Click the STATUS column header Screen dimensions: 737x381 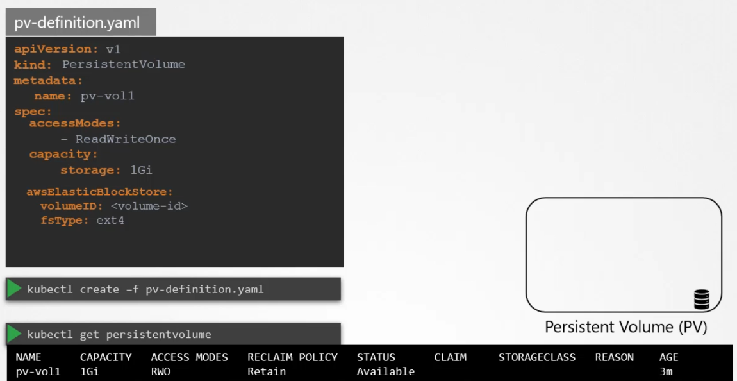(x=376, y=357)
